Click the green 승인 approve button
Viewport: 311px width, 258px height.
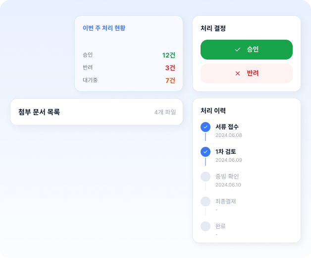click(247, 50)
